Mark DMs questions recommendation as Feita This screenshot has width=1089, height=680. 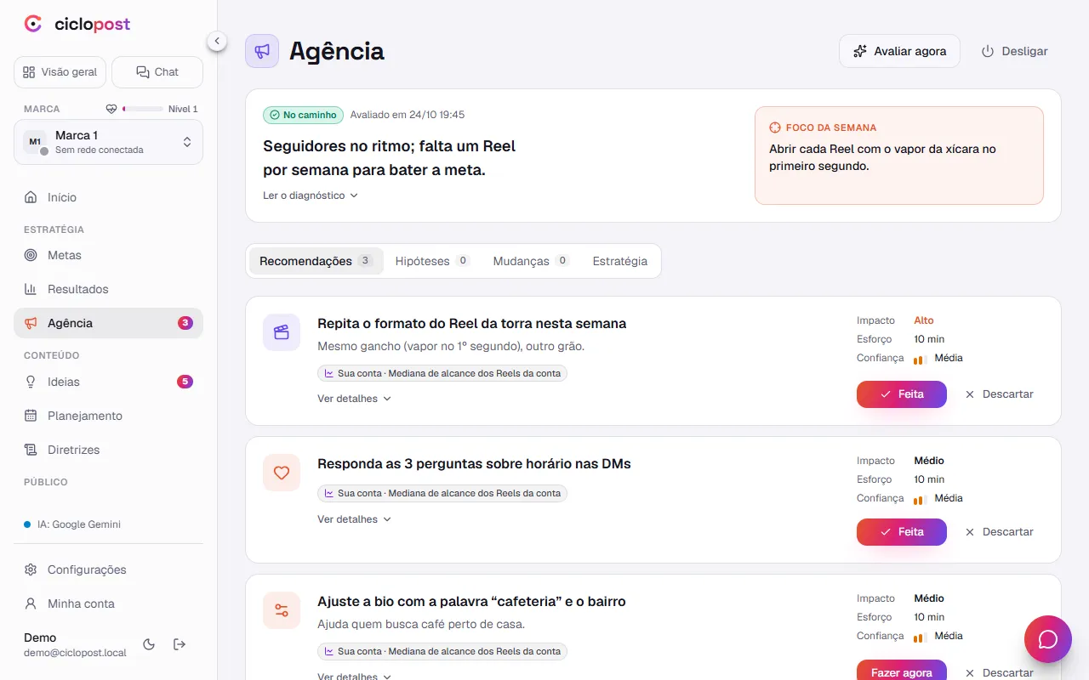(x=902, y=532)
